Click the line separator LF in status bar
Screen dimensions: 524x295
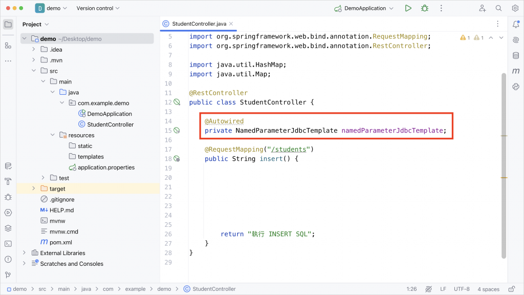coord(443,289)
